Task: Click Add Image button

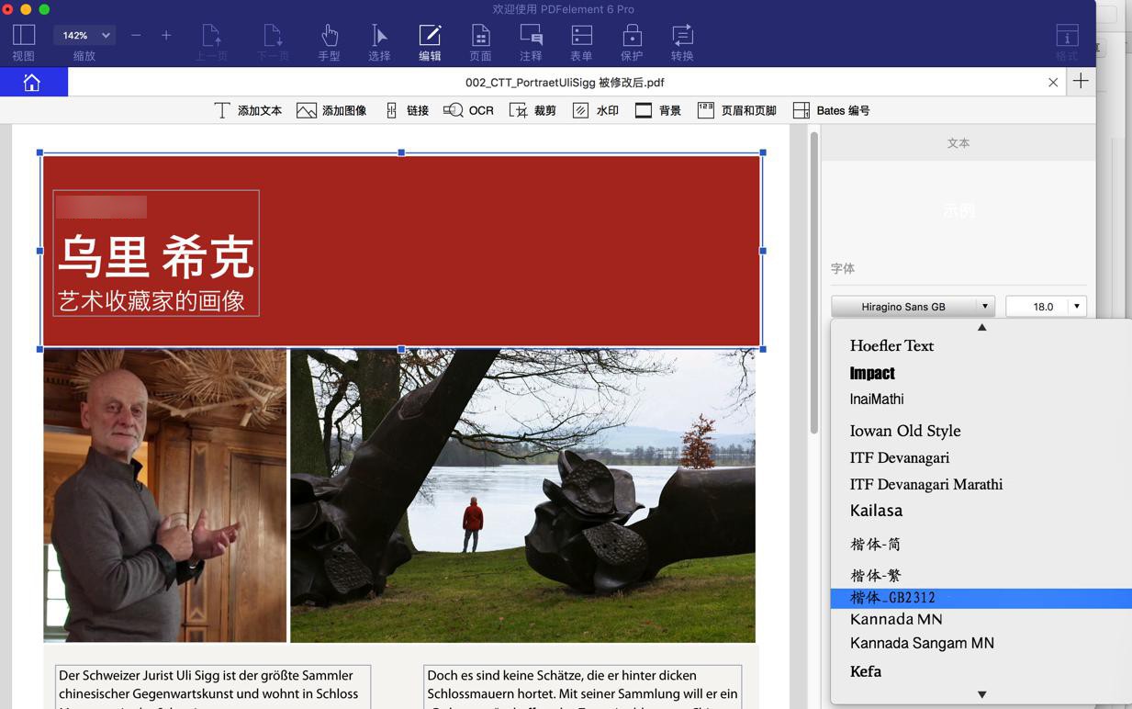Action: tap(331, 110)
